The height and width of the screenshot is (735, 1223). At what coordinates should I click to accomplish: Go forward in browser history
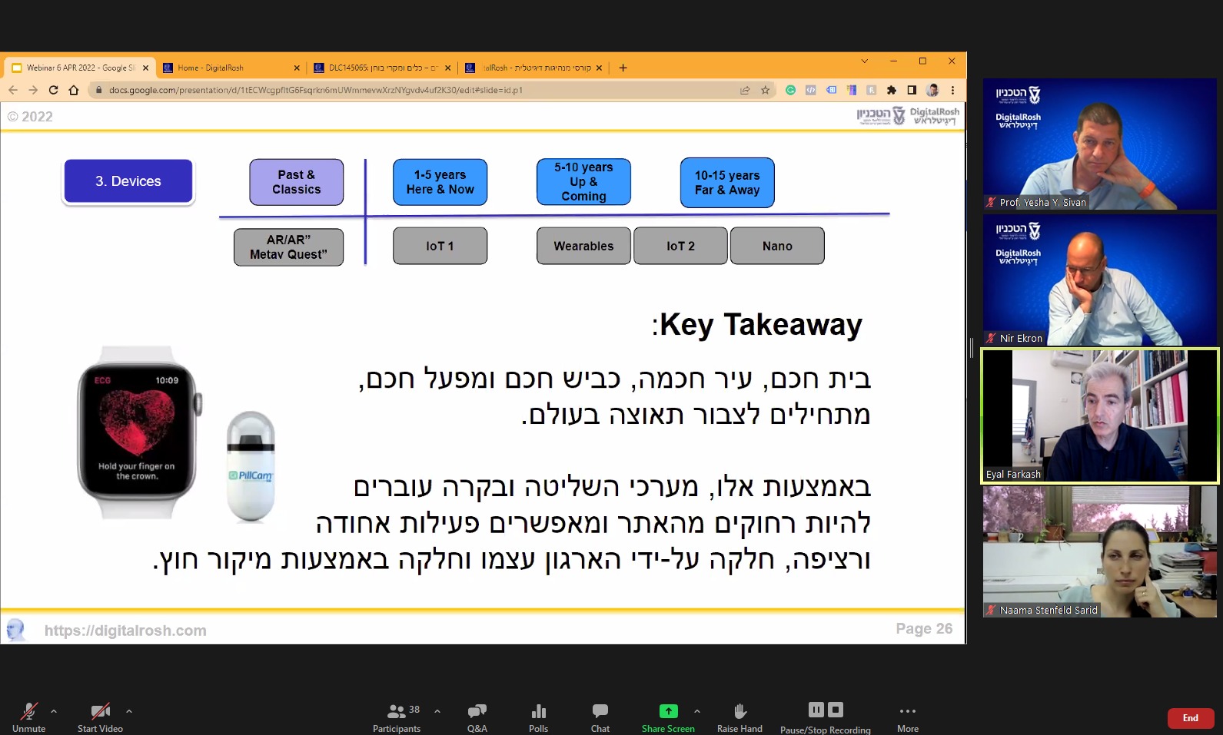click(x=33, y=90)
